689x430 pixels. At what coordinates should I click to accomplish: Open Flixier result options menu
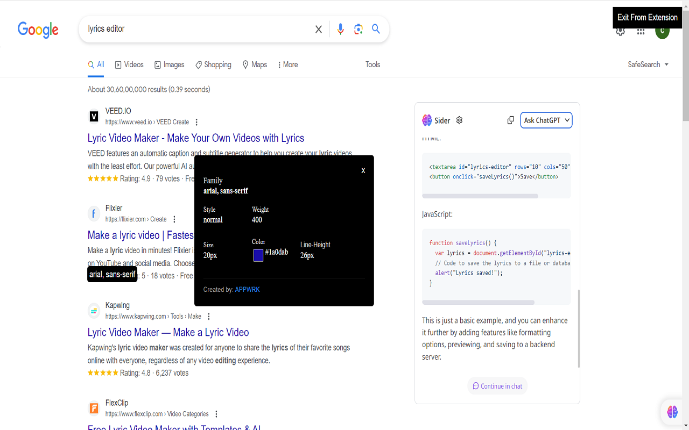174,219
